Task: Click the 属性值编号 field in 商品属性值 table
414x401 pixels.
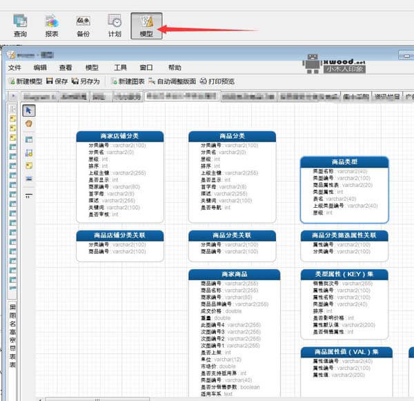Action: pos(343,361)
